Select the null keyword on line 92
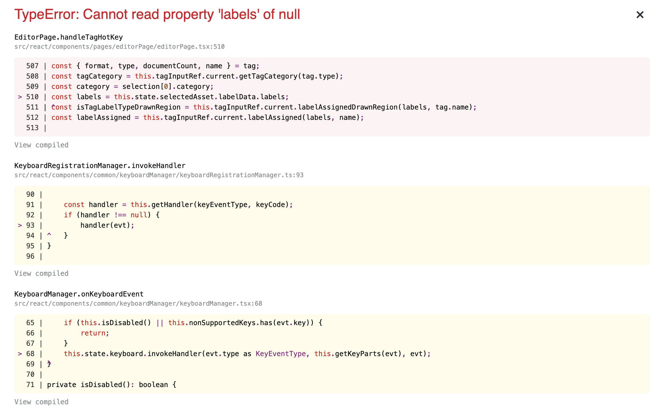The width and height of the screenshot is (652, 414). 139,215
